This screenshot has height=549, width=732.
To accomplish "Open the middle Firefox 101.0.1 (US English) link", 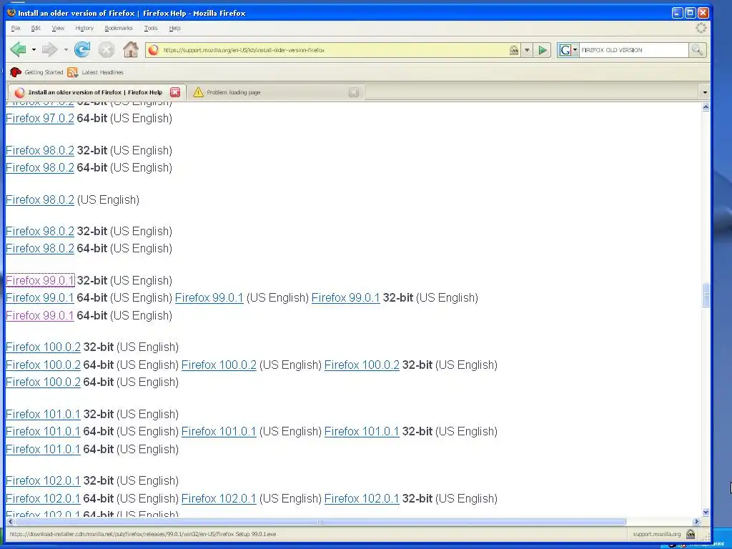I will pyautogui.click(x=219, y=431).
